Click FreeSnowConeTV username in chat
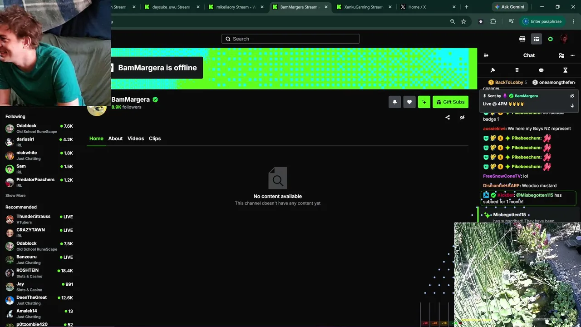Viewport: 581px width, 327px height. 502,176
